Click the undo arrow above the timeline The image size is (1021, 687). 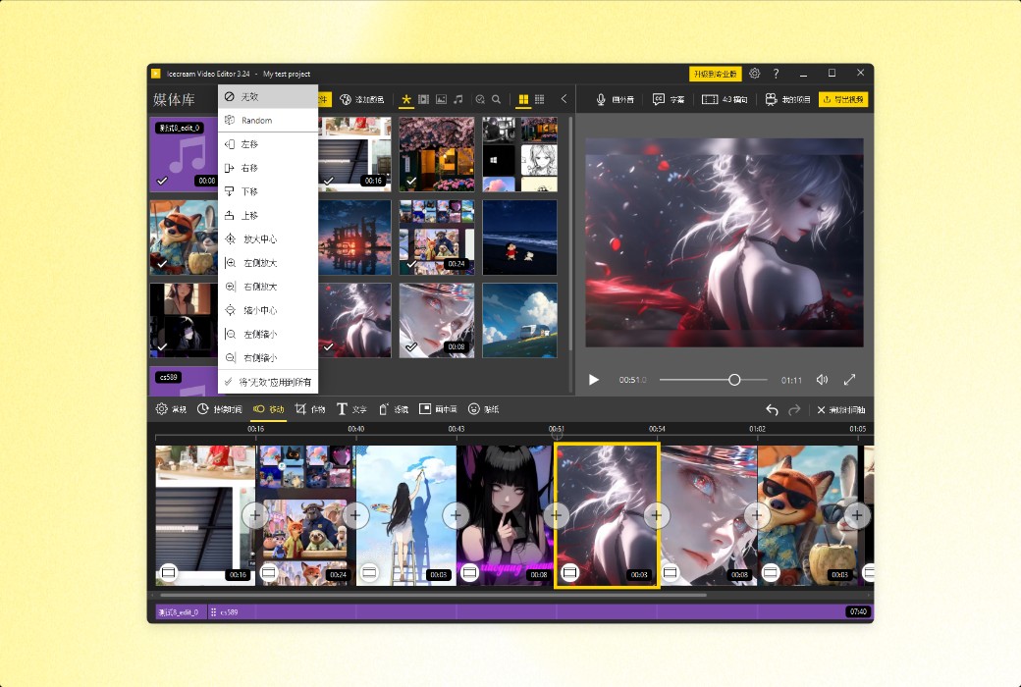(x=772, y=410)
